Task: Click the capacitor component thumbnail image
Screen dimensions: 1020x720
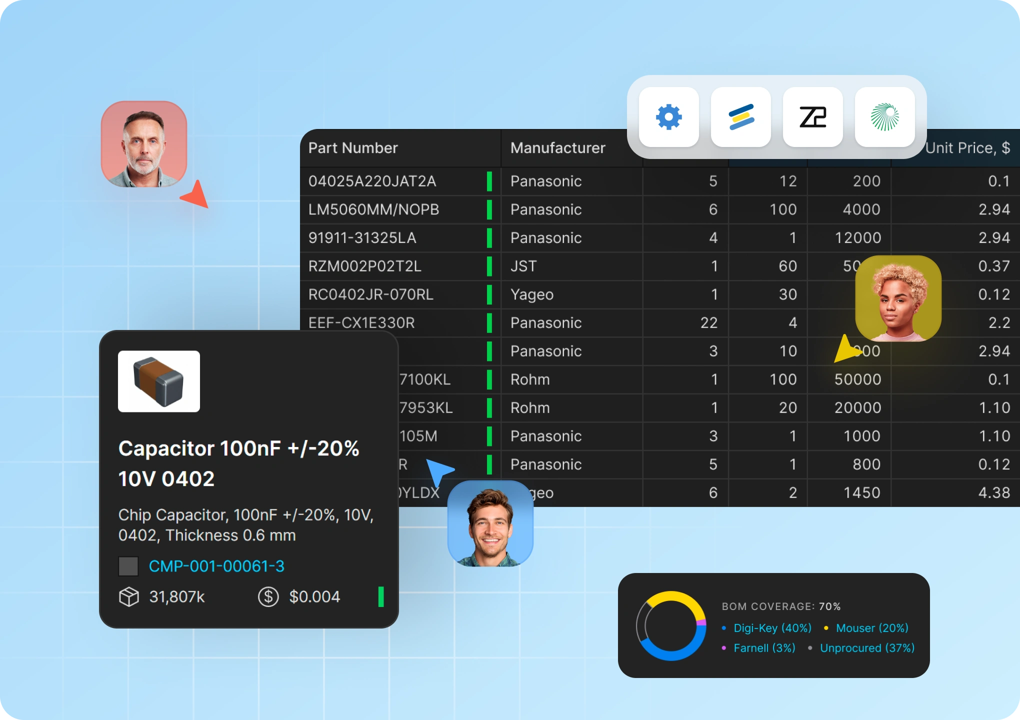Action: (x=159, y=381)
